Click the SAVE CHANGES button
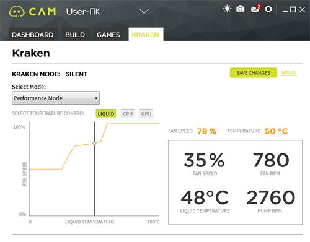310x242 pixels. (253, 73)
